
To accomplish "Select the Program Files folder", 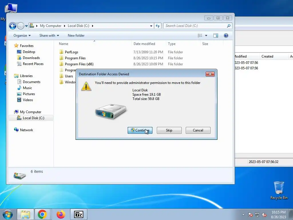I will [x=75, y=58].
